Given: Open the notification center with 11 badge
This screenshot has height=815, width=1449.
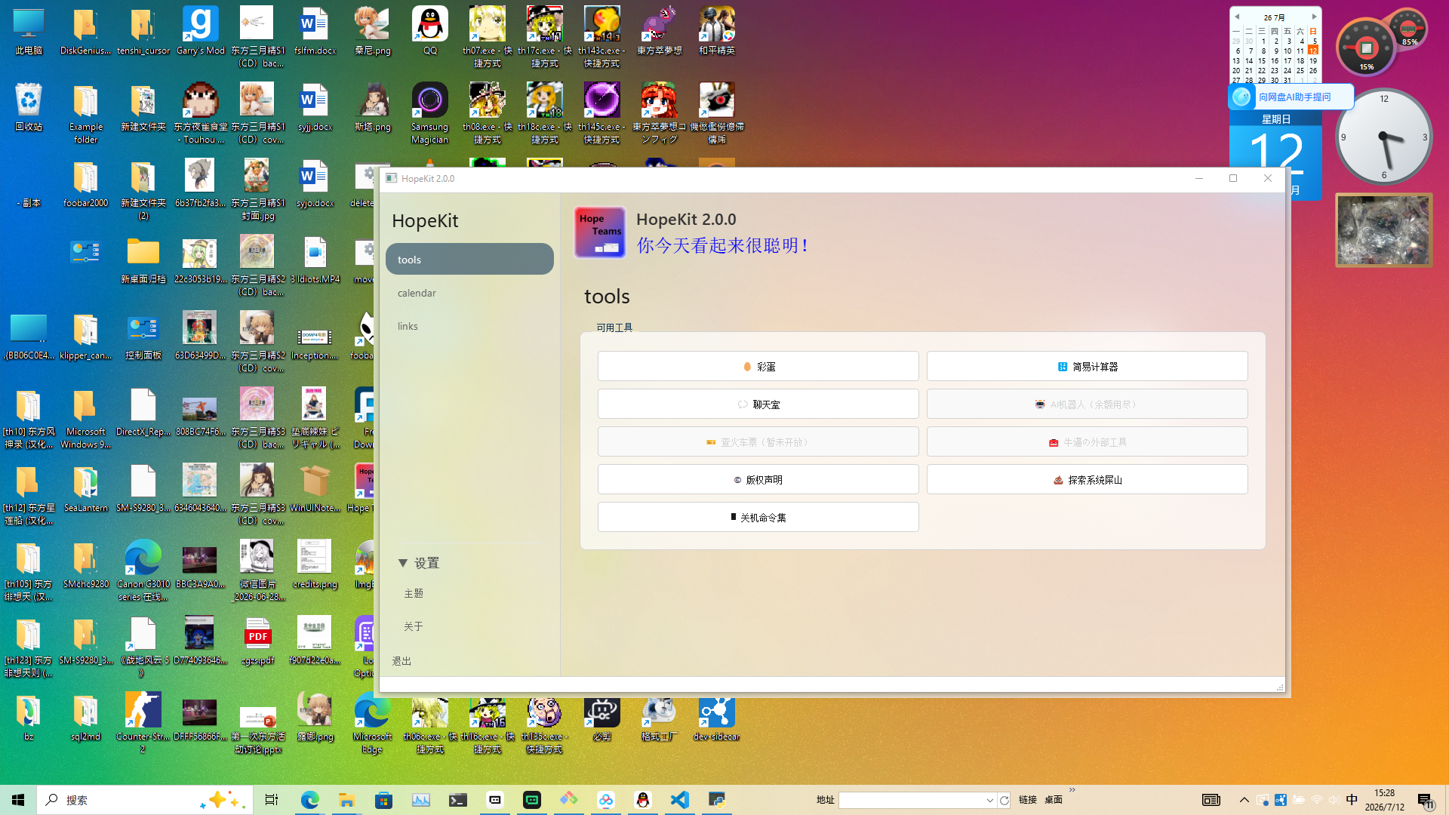Looking at the screenshot, I should click(1425, 801).
